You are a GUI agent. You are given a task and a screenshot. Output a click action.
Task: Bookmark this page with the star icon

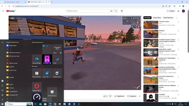(x=170, y=6)
